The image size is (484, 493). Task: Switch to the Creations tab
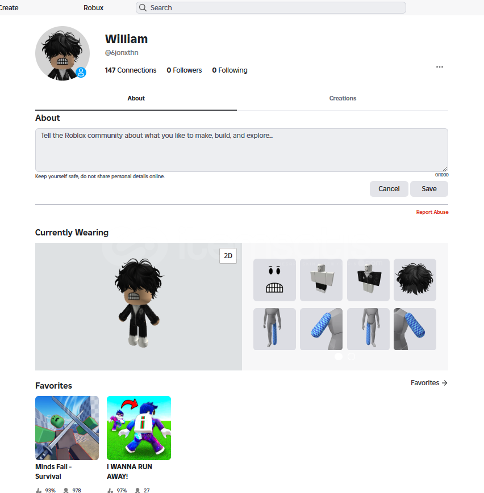(x=343, y=98)
